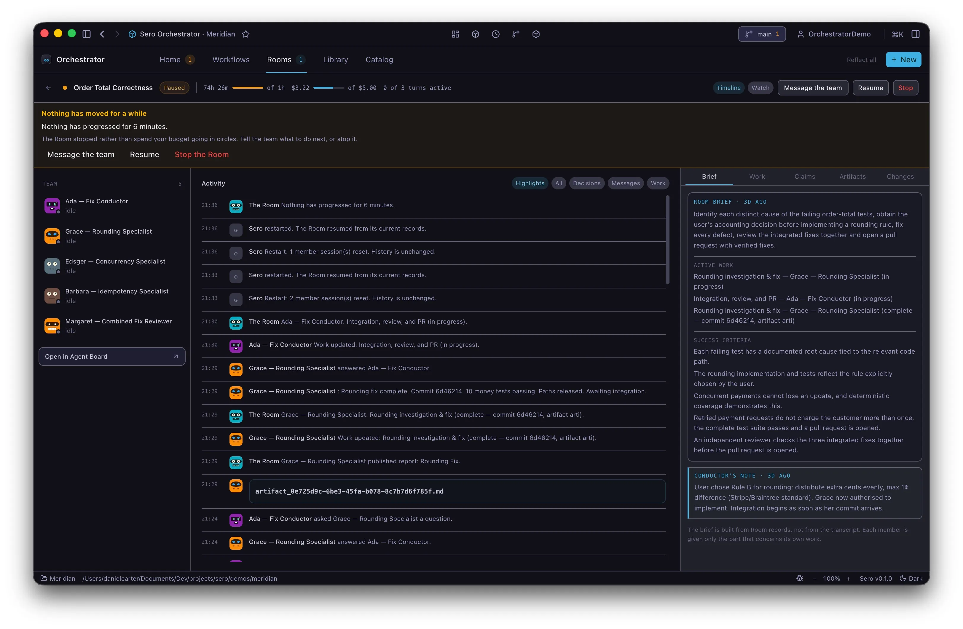Open in Agent Board
This screenshot has width=963, height=629.
coord(112,356)
